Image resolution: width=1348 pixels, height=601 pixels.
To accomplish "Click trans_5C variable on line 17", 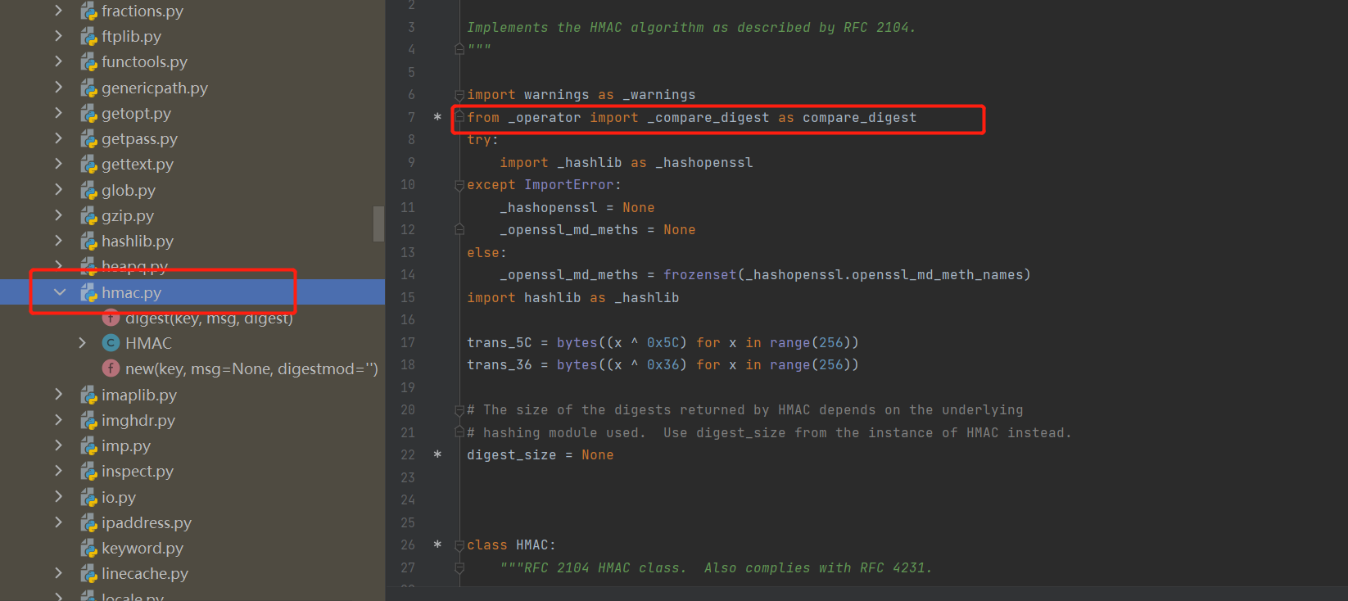I will click(499, 343).
